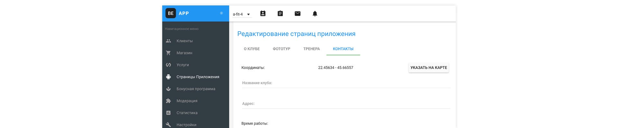Click the BE app logo
The image size is (618, 128).
tap(171, 13)
